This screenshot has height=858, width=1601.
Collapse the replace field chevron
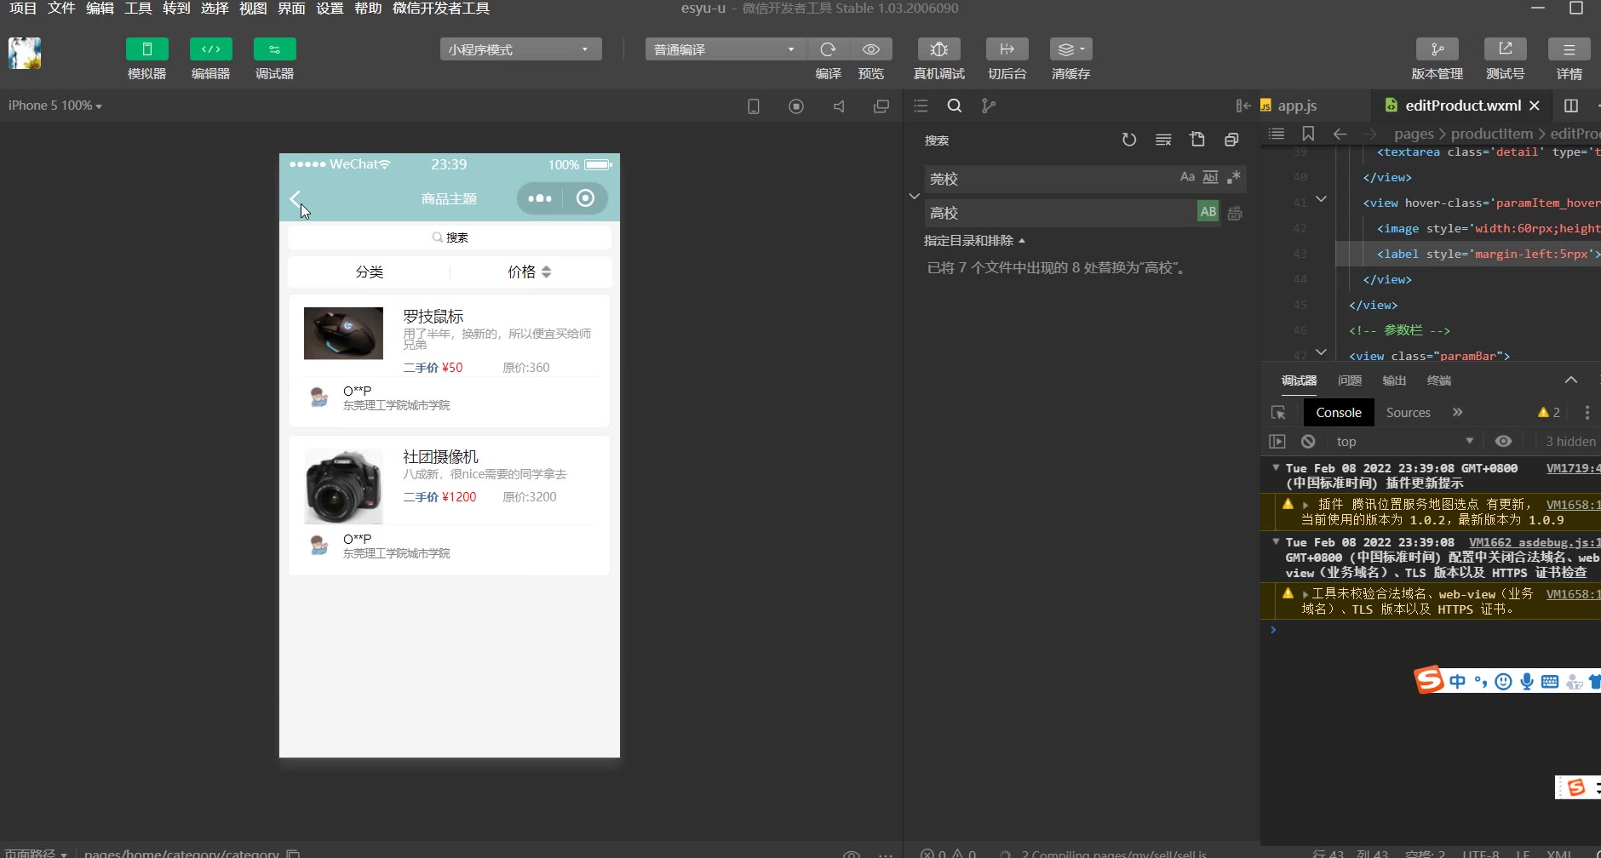click(x=914, y=196)
